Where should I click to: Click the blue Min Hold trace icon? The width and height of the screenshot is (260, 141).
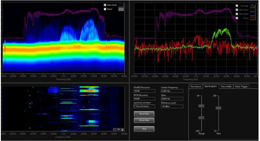click(x=253, y=14)
